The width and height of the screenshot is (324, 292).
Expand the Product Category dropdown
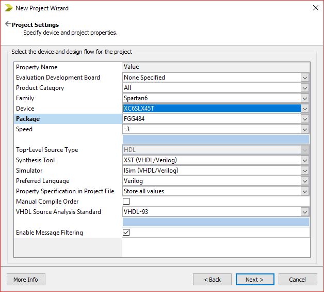[x=305, y=88]
